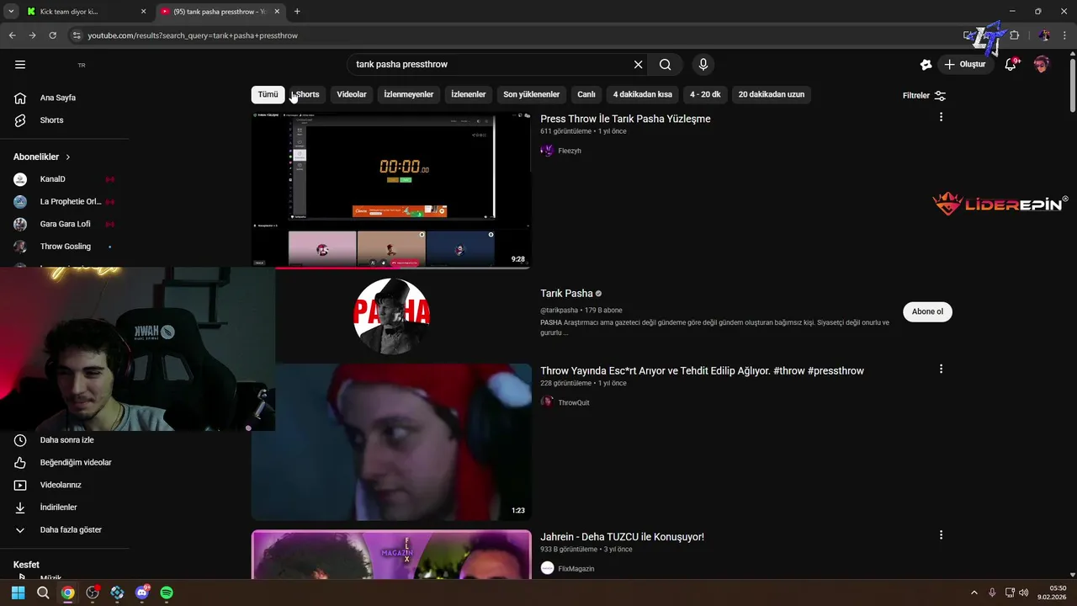The image size is (1077, 606).
Task: Open Press Throw İle Tarık Pasha Yüzleşme thumbnail
Action: tap(391, 190)
